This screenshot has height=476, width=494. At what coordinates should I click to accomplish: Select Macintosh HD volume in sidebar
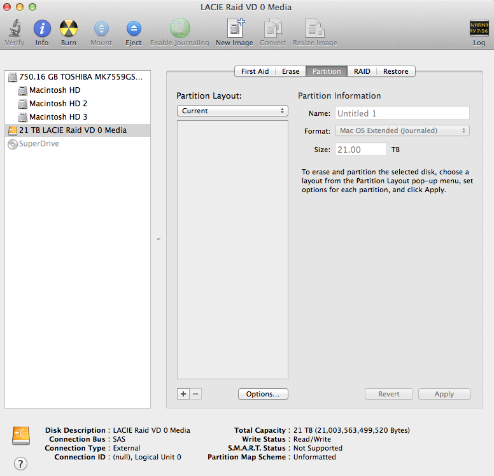[78, 90]
